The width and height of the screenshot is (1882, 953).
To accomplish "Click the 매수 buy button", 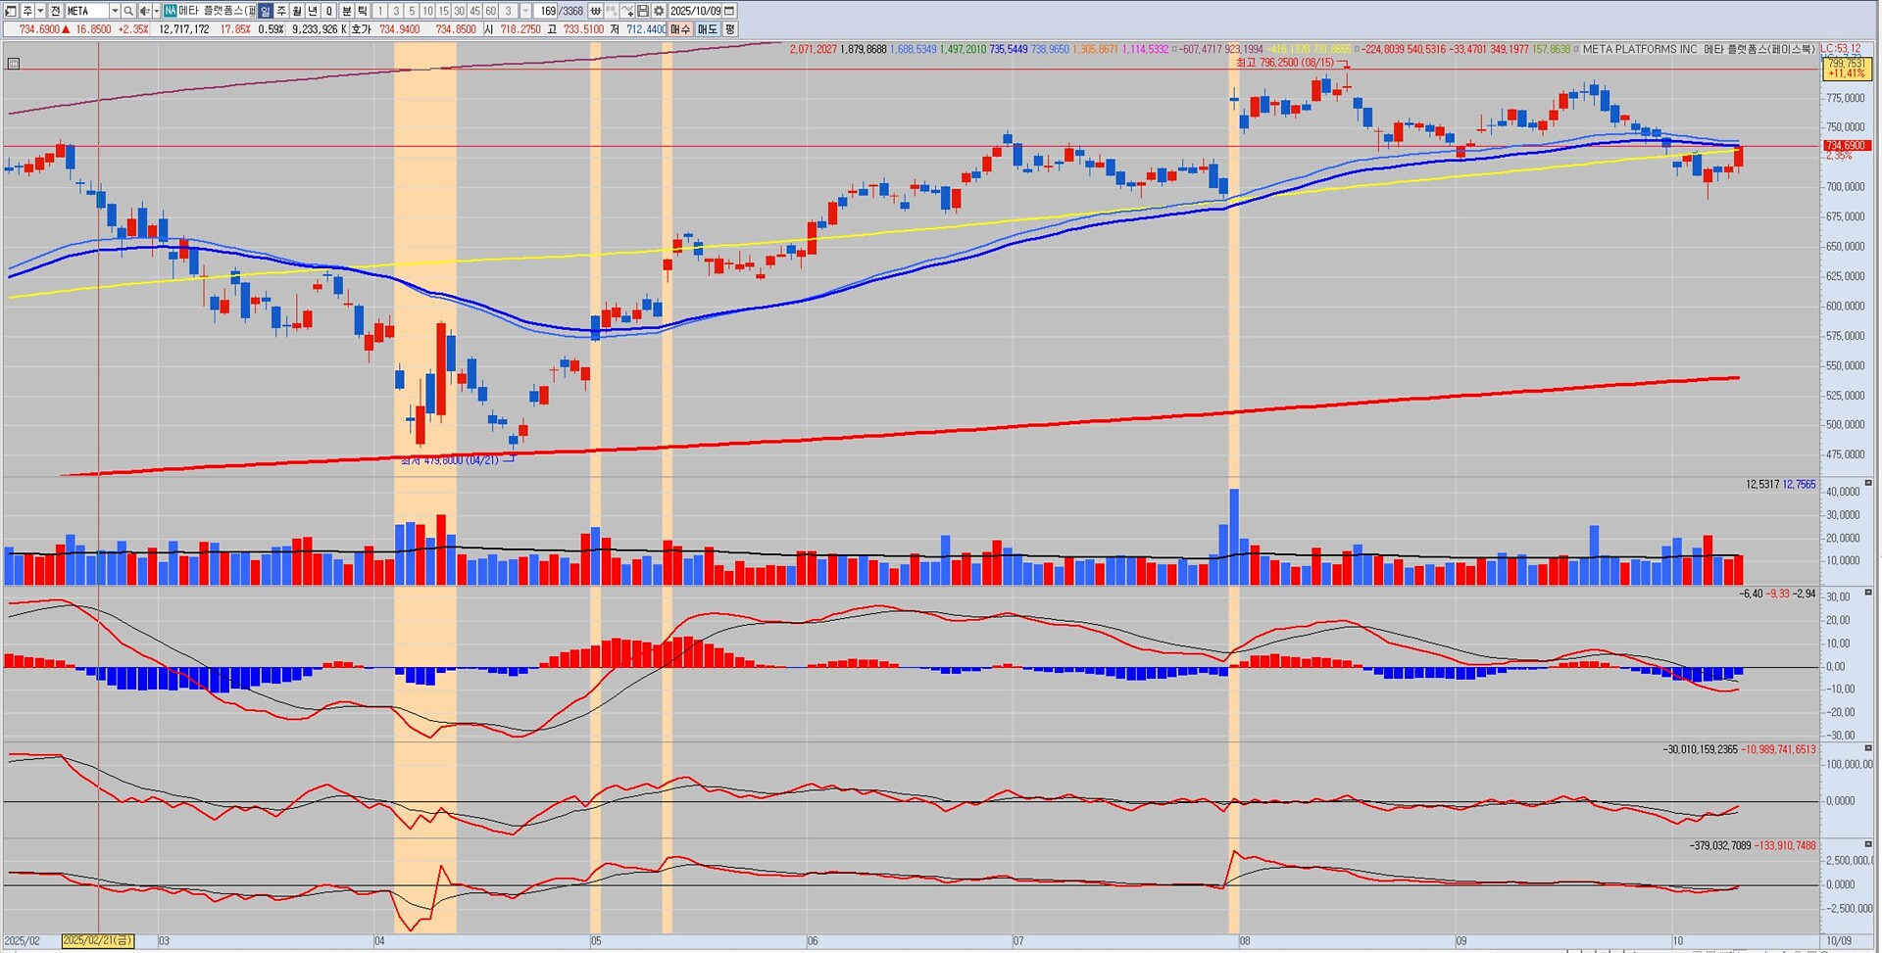I will point(680,29).
